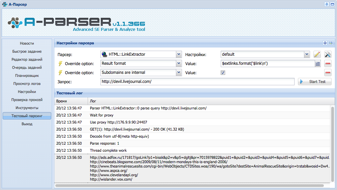This screenshot has height=190, width=337.
Task: Open Быстрое задание in the sidebar
Action: (27, 51)
